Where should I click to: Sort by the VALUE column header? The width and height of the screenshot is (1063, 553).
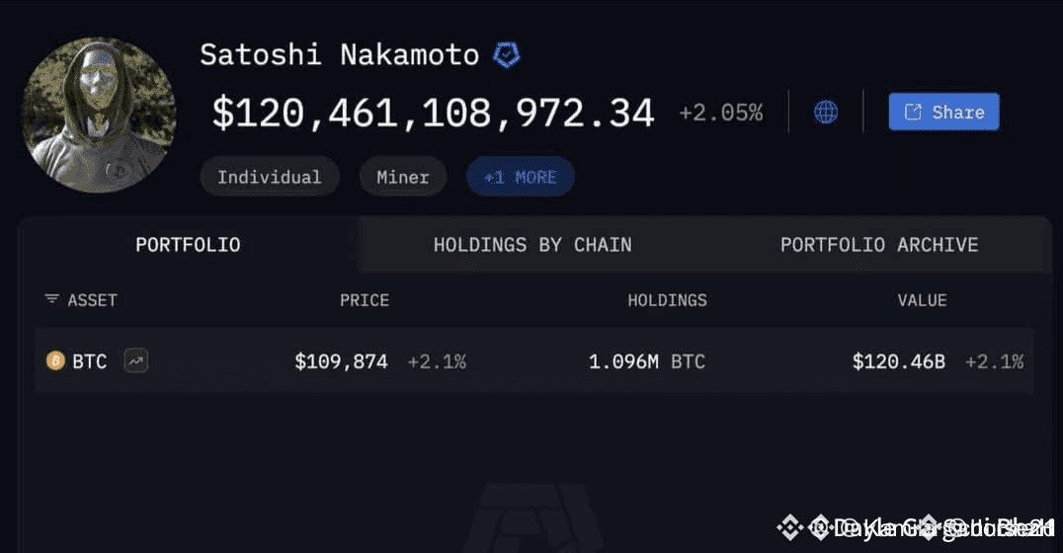(x=922, y=300)
